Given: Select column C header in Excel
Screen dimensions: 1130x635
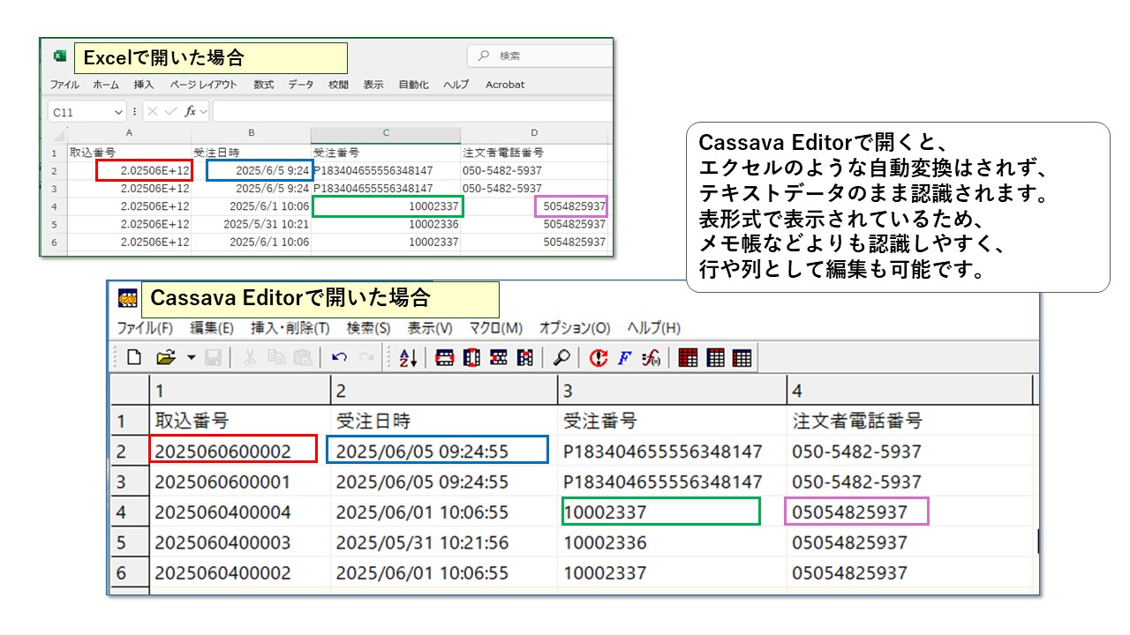Looking at the screenshot, I should pyautogui.click(x=386, y=133).
